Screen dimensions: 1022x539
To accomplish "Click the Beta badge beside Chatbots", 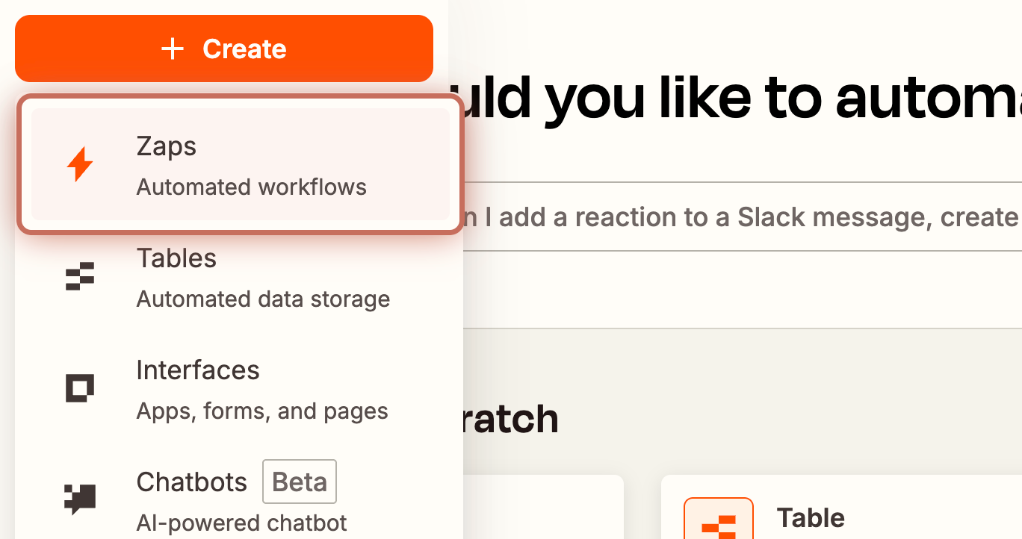I will click(300, 482).
